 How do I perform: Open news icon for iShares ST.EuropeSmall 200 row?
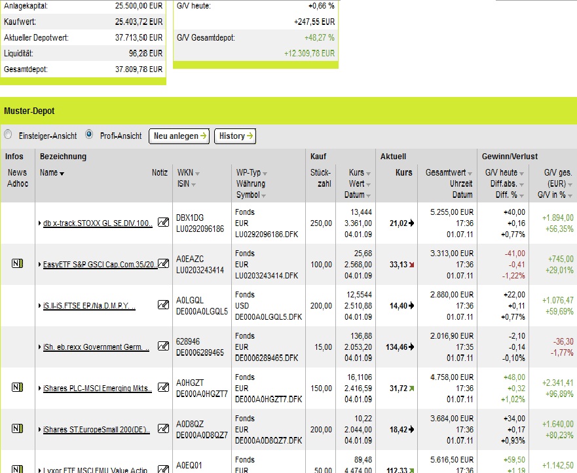coord(17,428)
